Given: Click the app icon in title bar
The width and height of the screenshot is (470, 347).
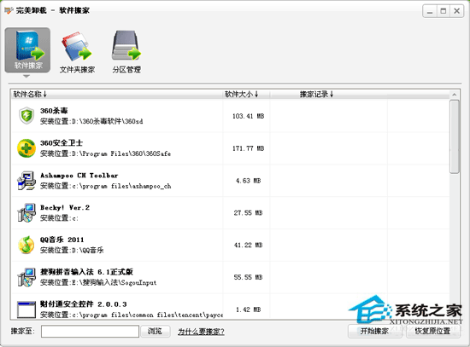Looking at the screenshot, I should click(x=9, y=10).
